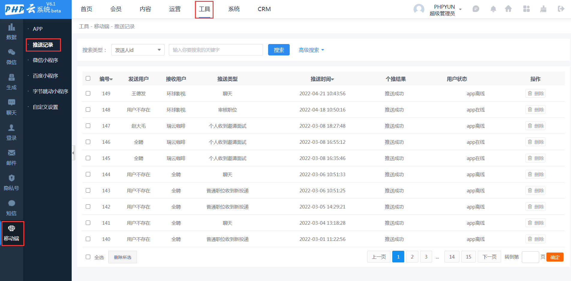Click the clear cache broom icon
571x281 pixels.
[543, 9]
